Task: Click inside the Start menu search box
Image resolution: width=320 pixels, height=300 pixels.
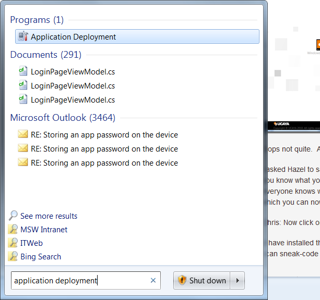Action: click(78, 281)
